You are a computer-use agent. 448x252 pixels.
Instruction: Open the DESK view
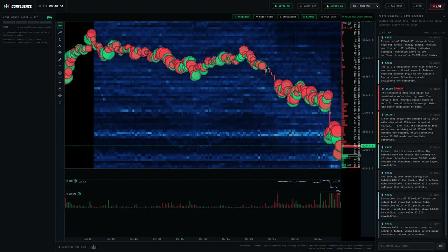(x=418, y=6)
